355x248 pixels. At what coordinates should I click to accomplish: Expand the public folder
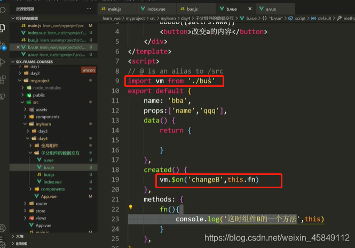click(22, 95)
